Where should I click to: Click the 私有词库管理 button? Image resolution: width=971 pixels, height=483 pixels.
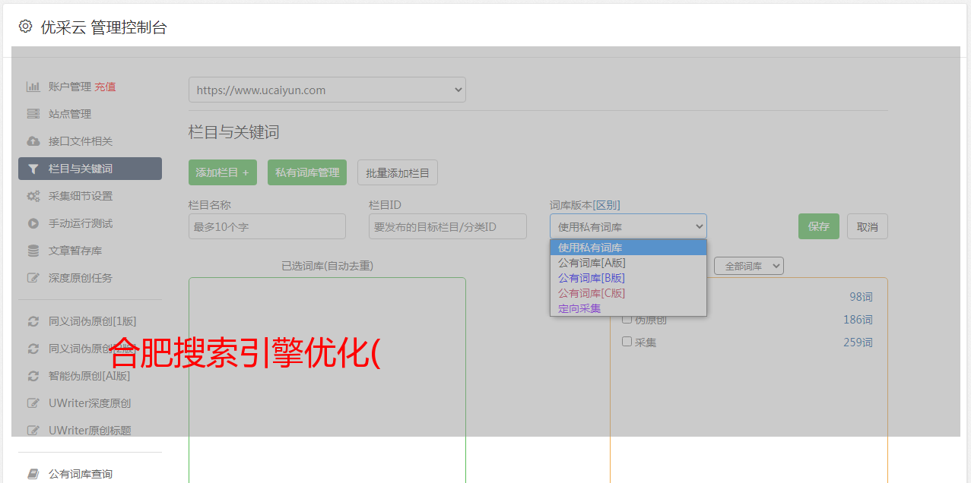coord(307,172)
